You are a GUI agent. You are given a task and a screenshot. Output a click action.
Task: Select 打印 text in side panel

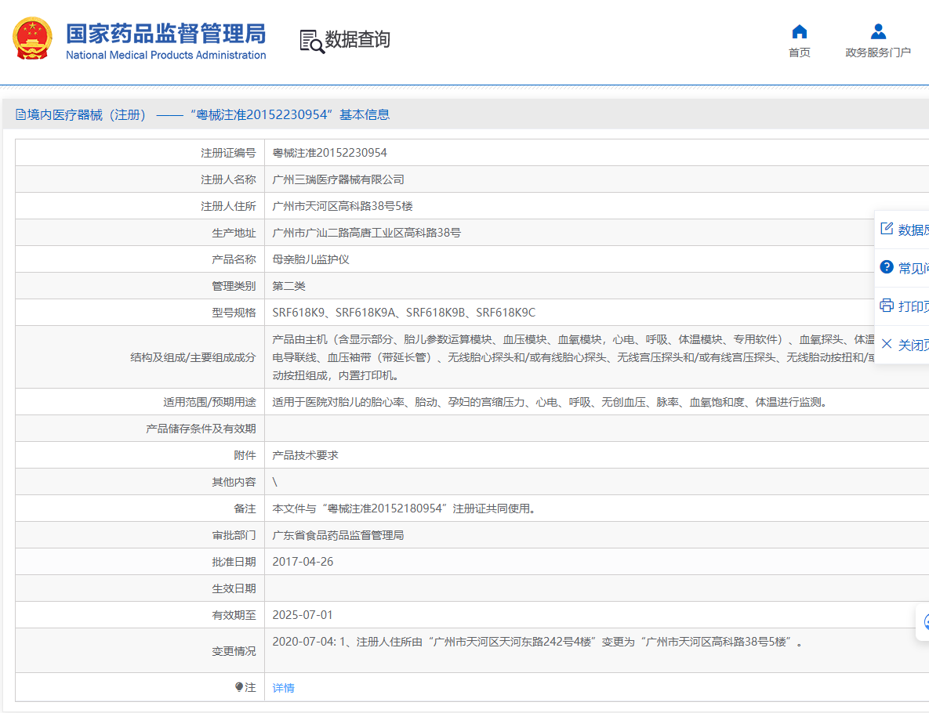pos(913,306)
